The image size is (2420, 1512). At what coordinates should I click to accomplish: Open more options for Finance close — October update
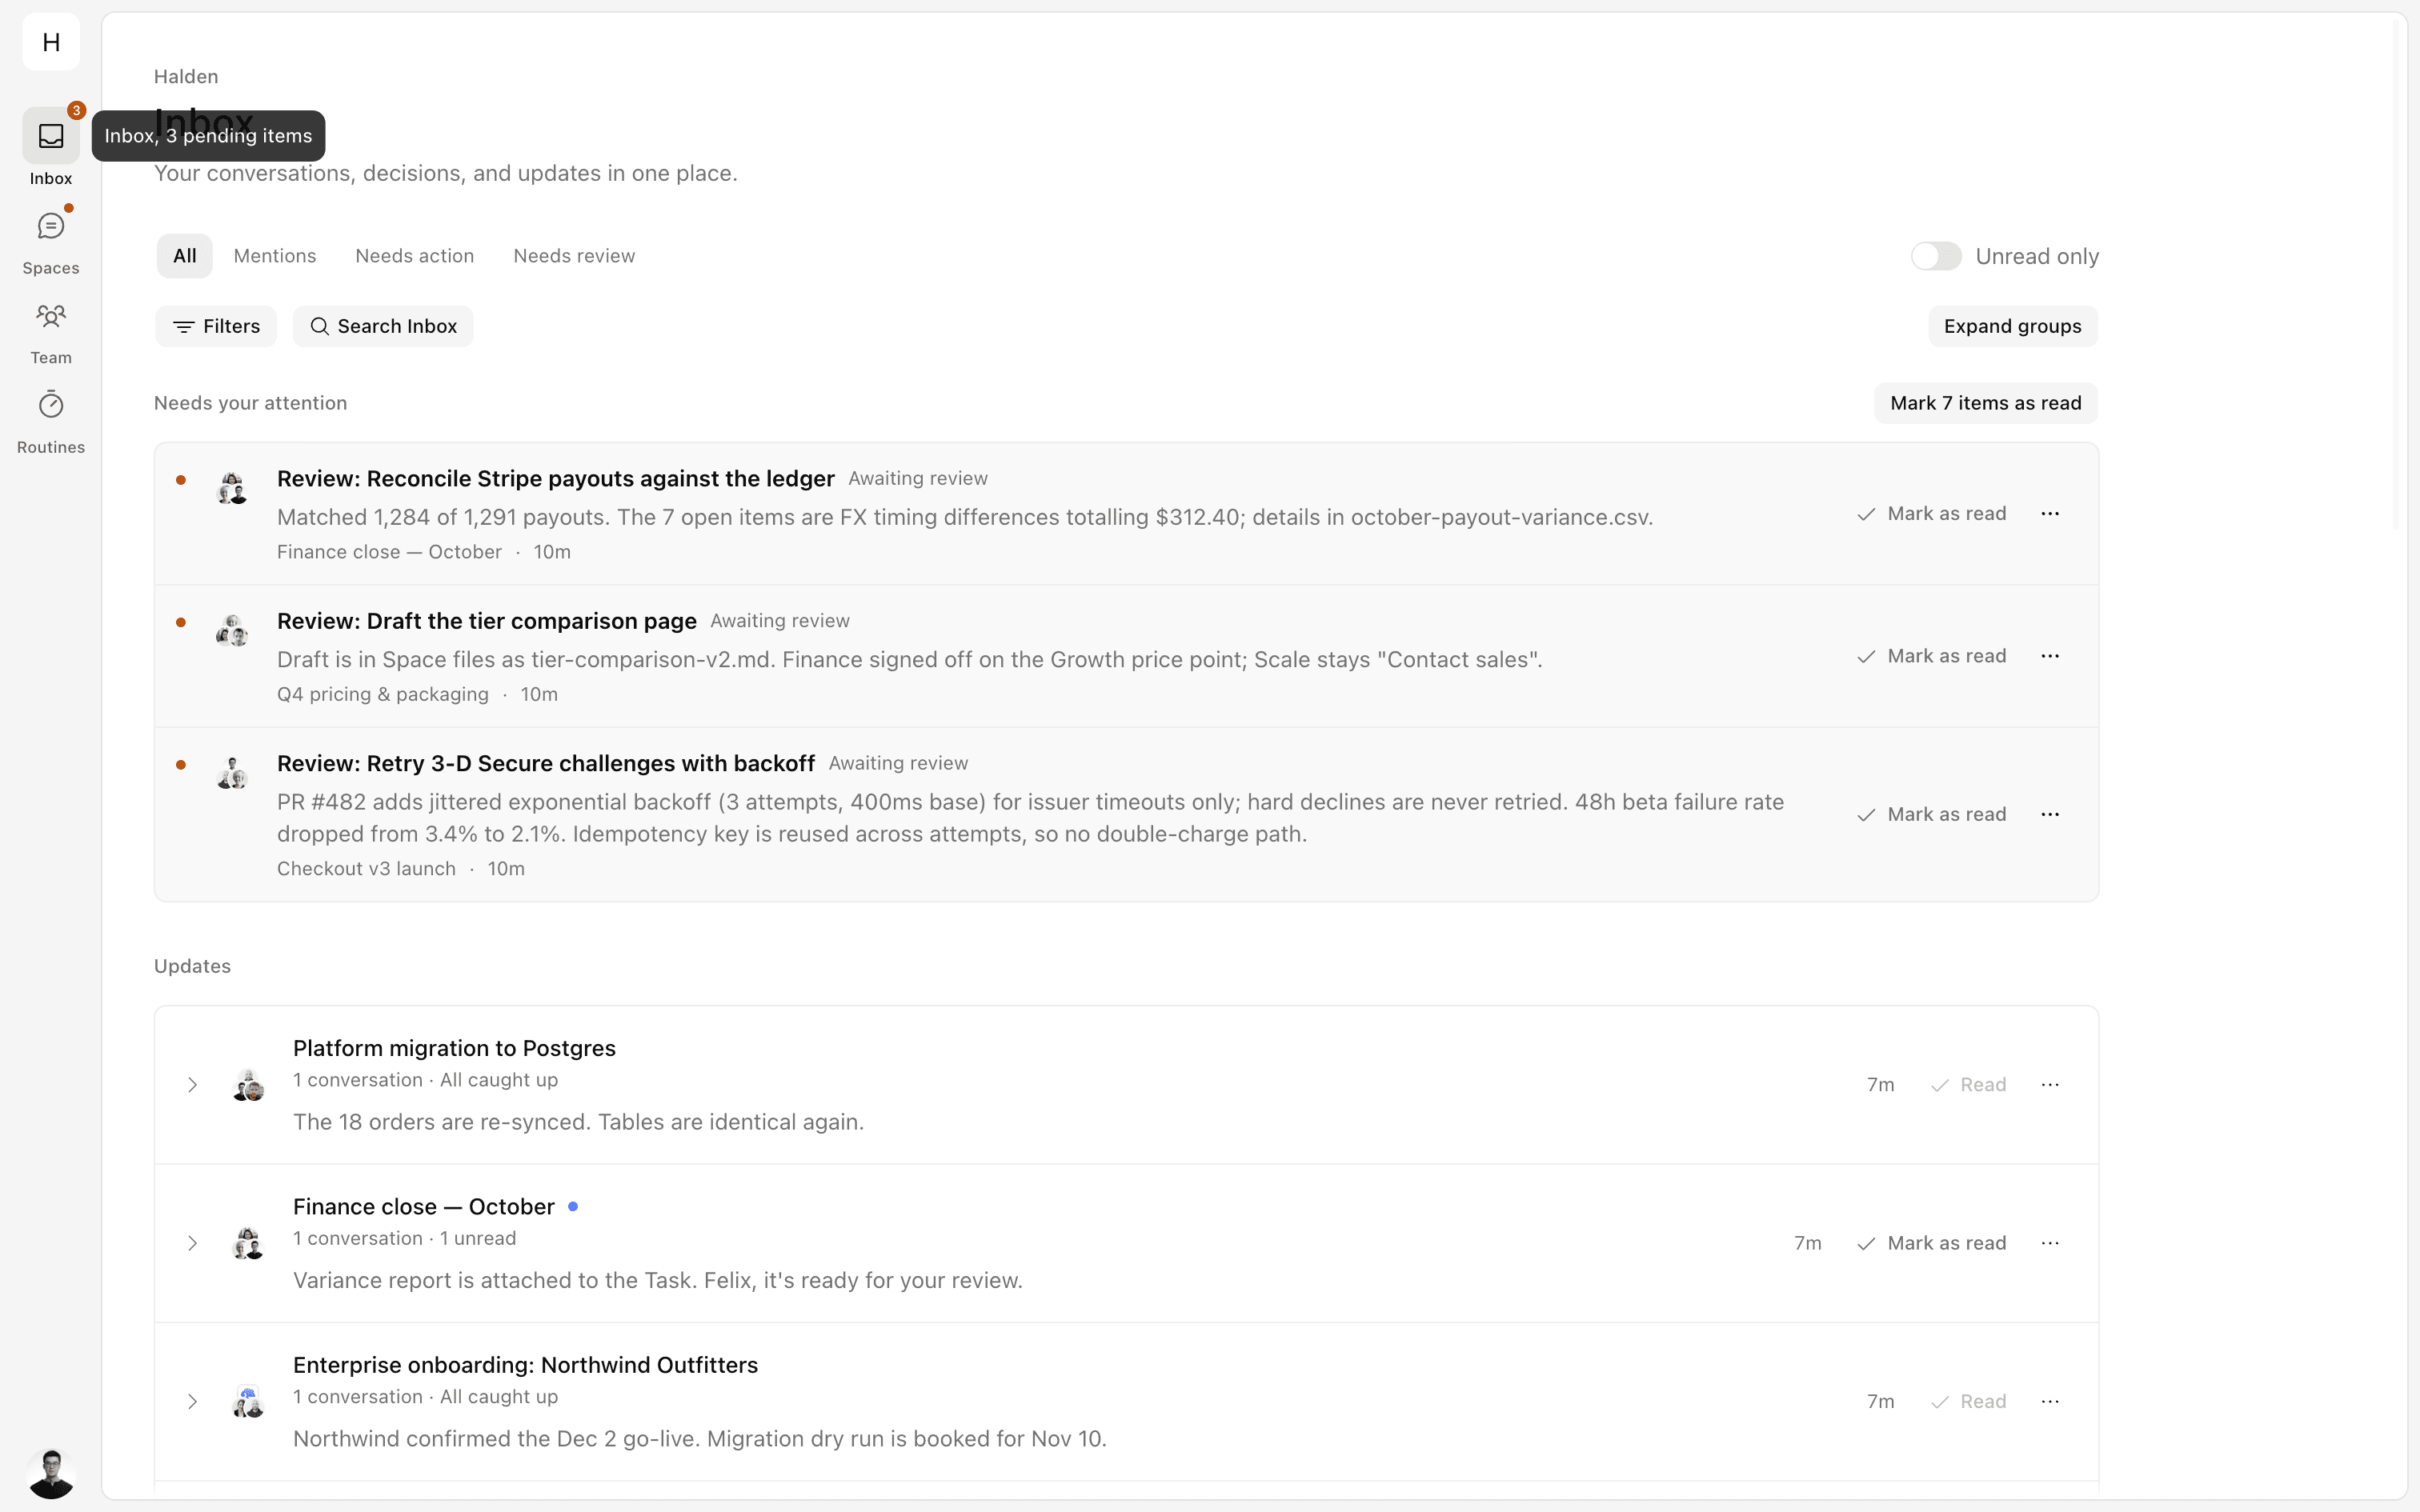2050,1243
